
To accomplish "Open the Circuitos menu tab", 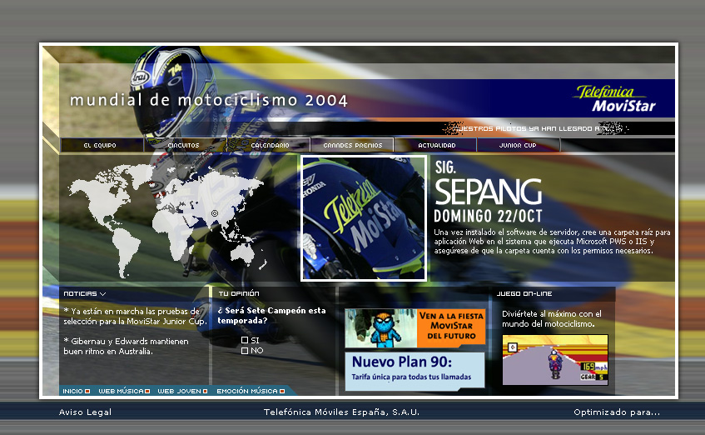I will point(185,145).
